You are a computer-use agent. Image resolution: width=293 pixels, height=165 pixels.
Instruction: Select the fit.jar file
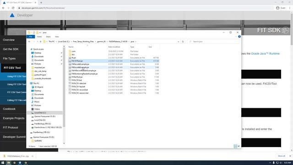(x=74, y=58)
